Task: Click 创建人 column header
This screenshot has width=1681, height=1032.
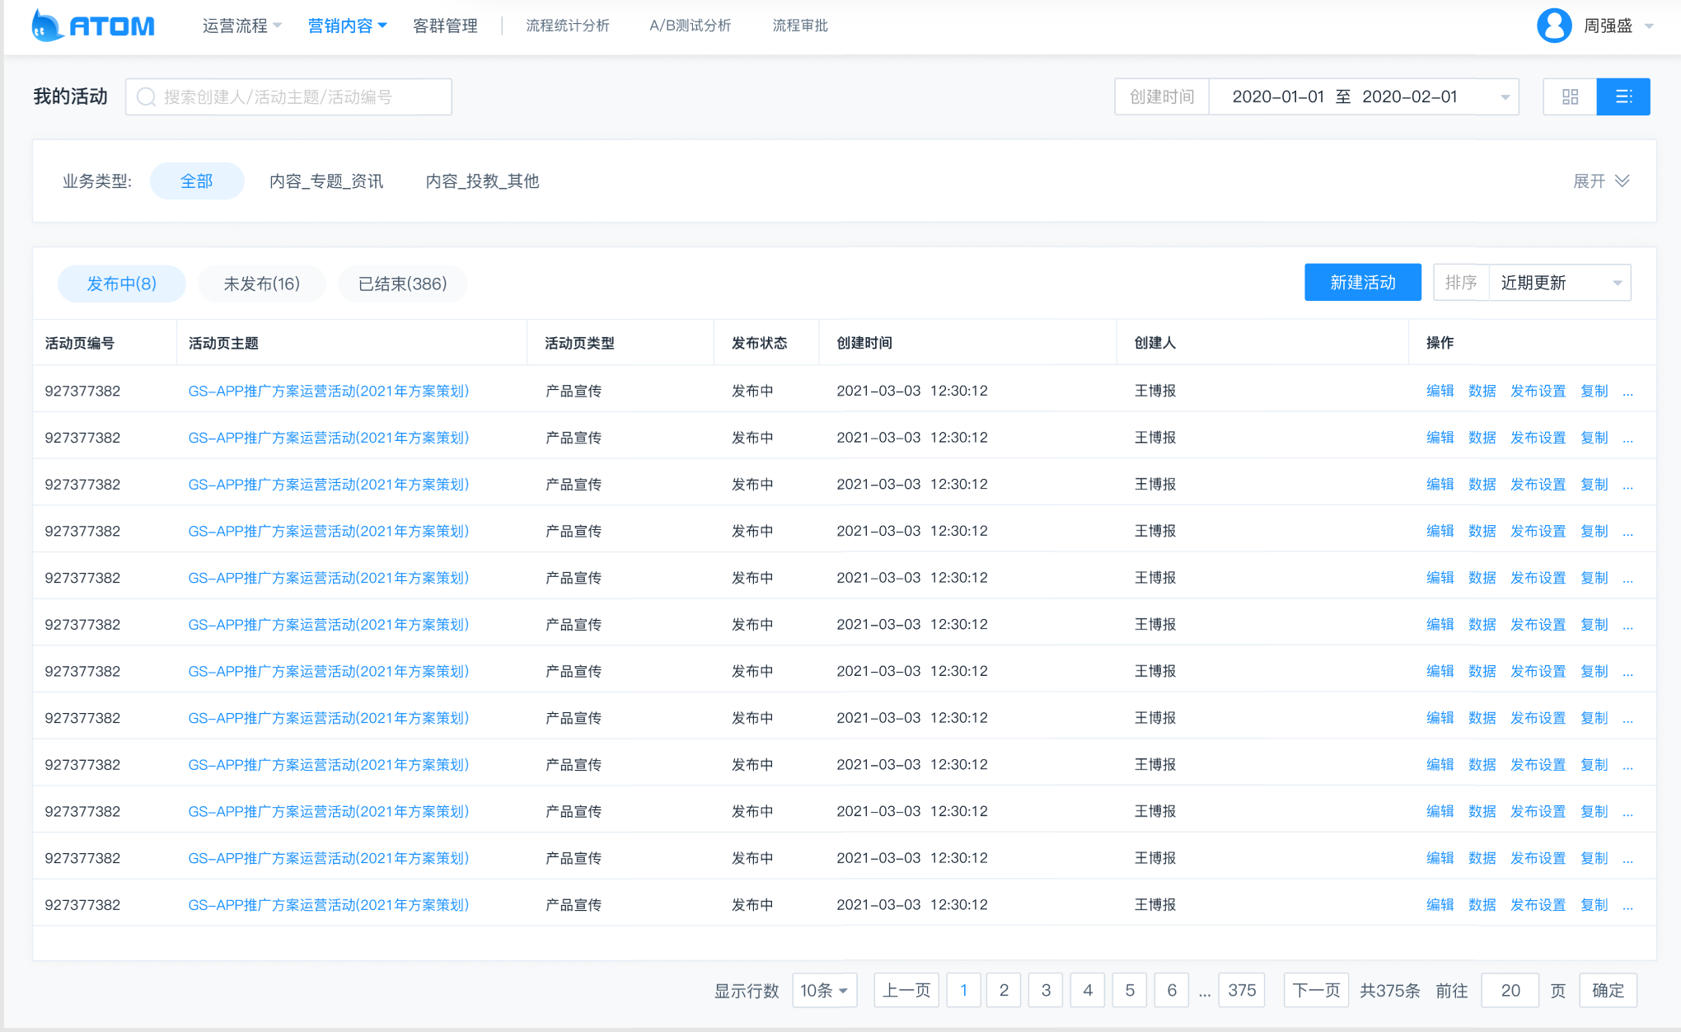Action: (1155, 343)
